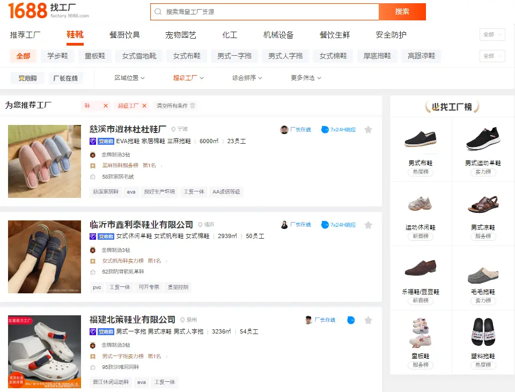Open 毛毛拖鞋 ranking image
This screenshot has height=392, width=515.
click(x=483, y=275)
